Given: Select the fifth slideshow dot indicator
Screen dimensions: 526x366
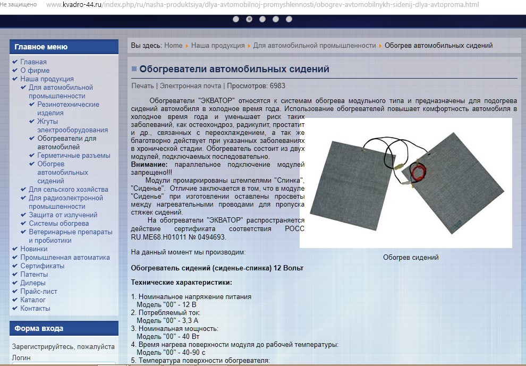Looking at the screenshot, I should point(289,19).
